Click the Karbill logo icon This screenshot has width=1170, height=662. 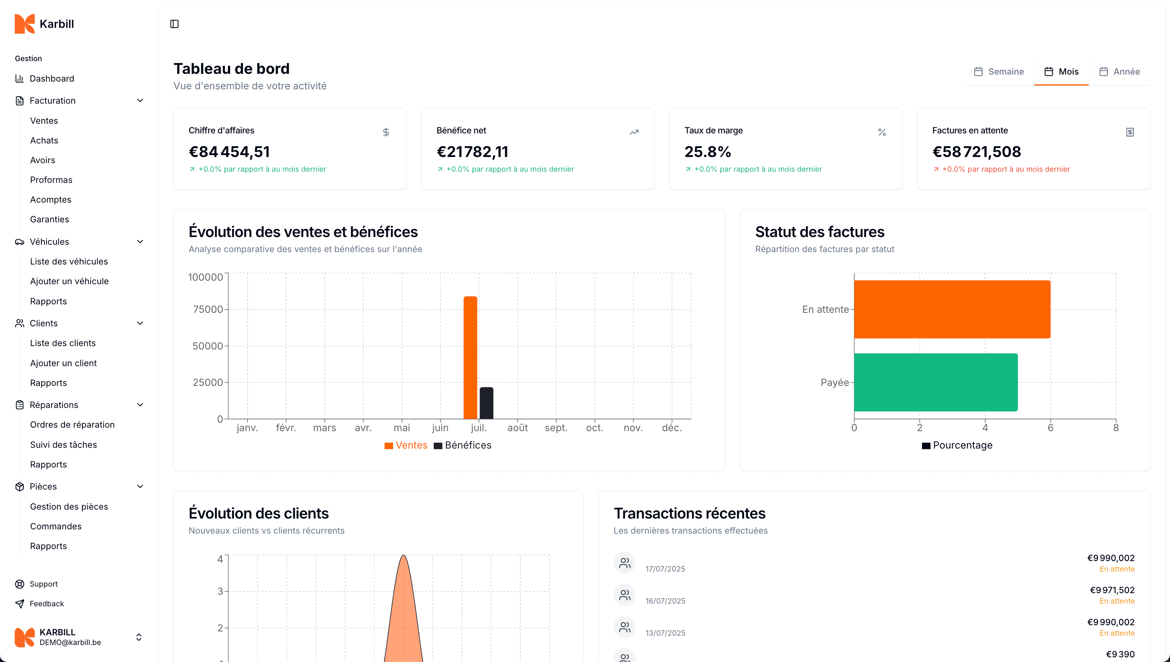pos(24,24)
